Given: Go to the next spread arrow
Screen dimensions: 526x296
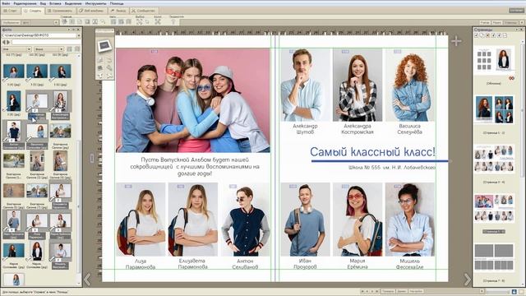Looking at the screenshot, I should click(468, 279).
